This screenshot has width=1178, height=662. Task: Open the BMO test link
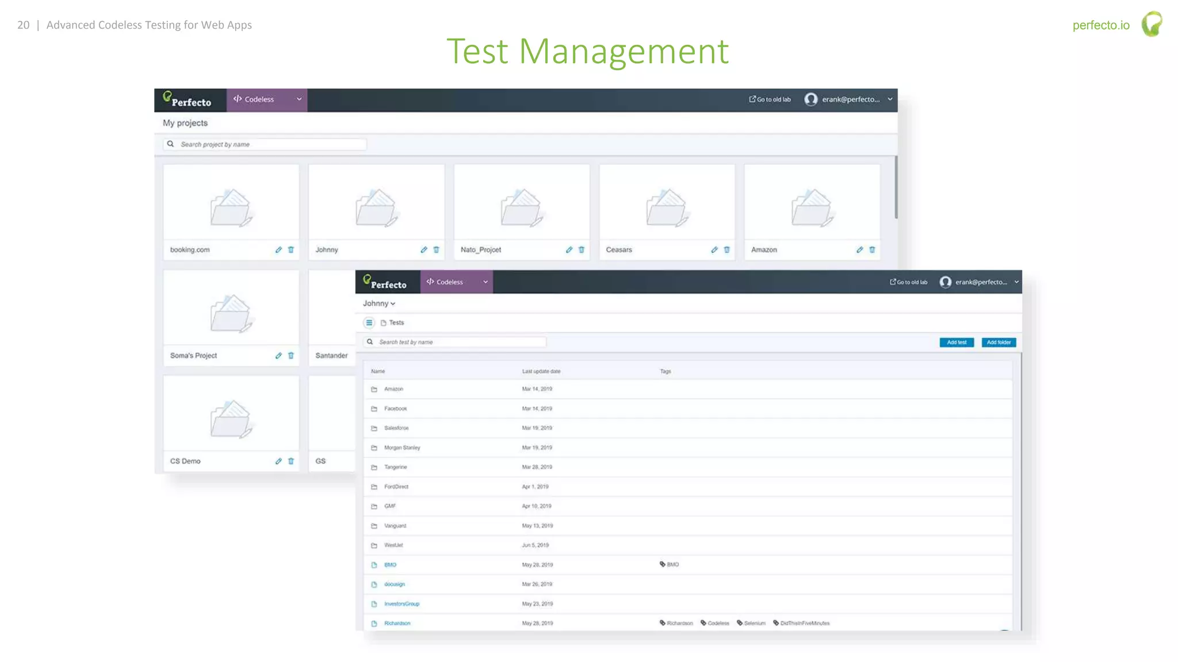pyautogui.click(x=390, y=565)
